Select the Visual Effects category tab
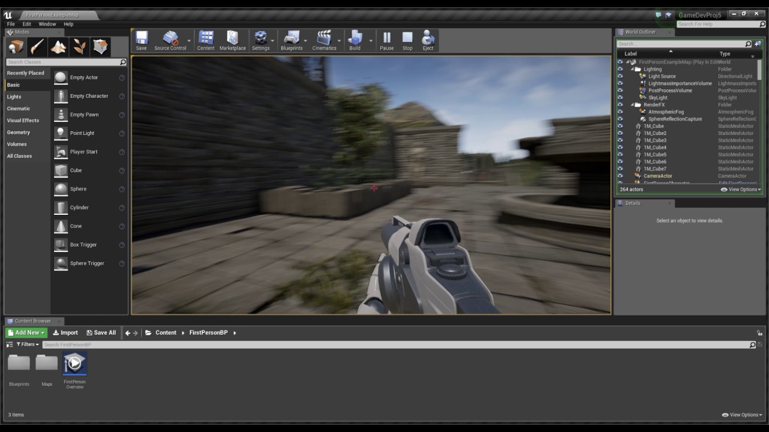The height and width of the screenshot is (432, 769). (x=23, y=121)
